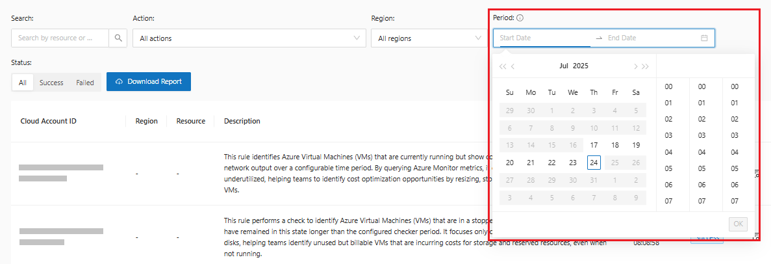
Task: Select the Failed status filter
Action: (x=85, y=83)
